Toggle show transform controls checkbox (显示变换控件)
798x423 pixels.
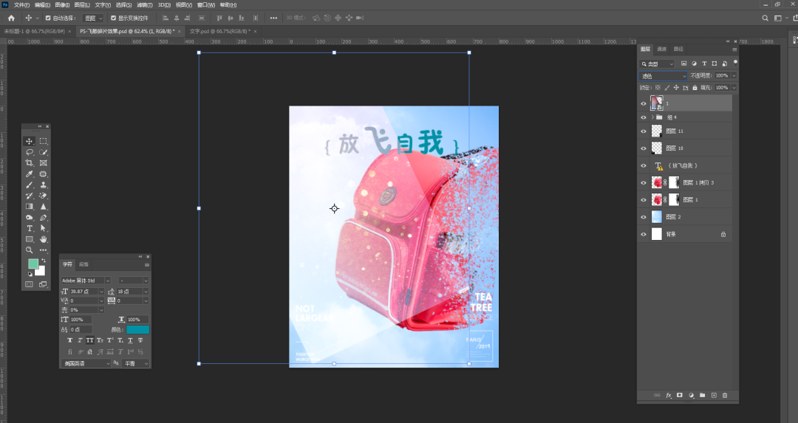point(114,18)
